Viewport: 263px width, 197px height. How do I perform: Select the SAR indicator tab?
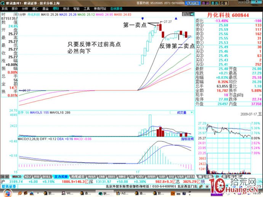tap(162, 176)
